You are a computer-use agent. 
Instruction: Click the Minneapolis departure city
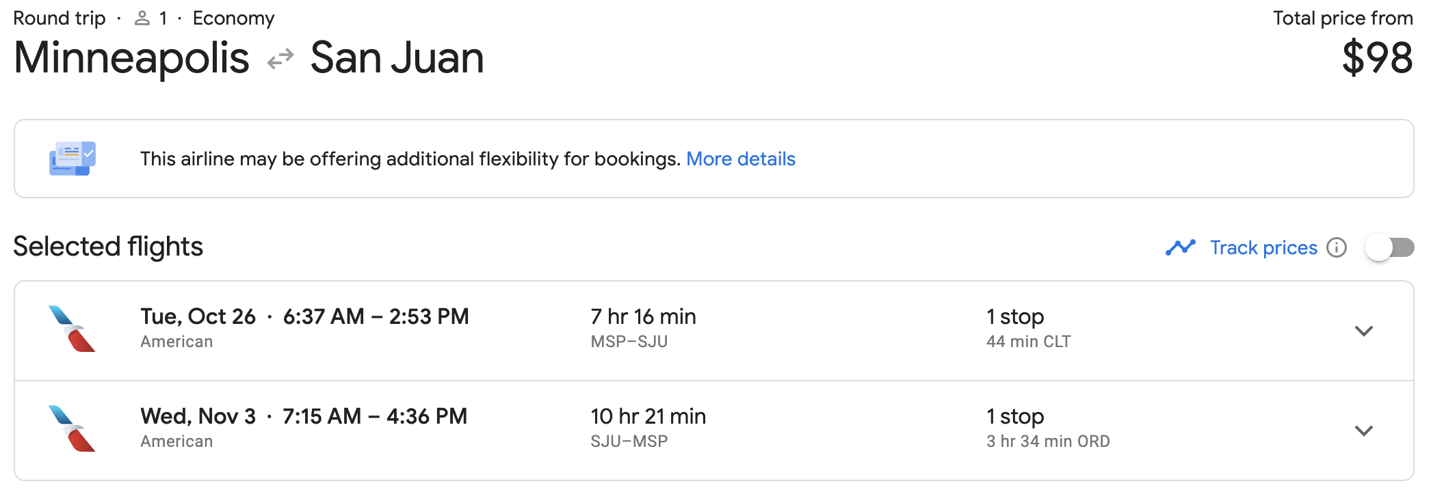[x=132, y=58]
